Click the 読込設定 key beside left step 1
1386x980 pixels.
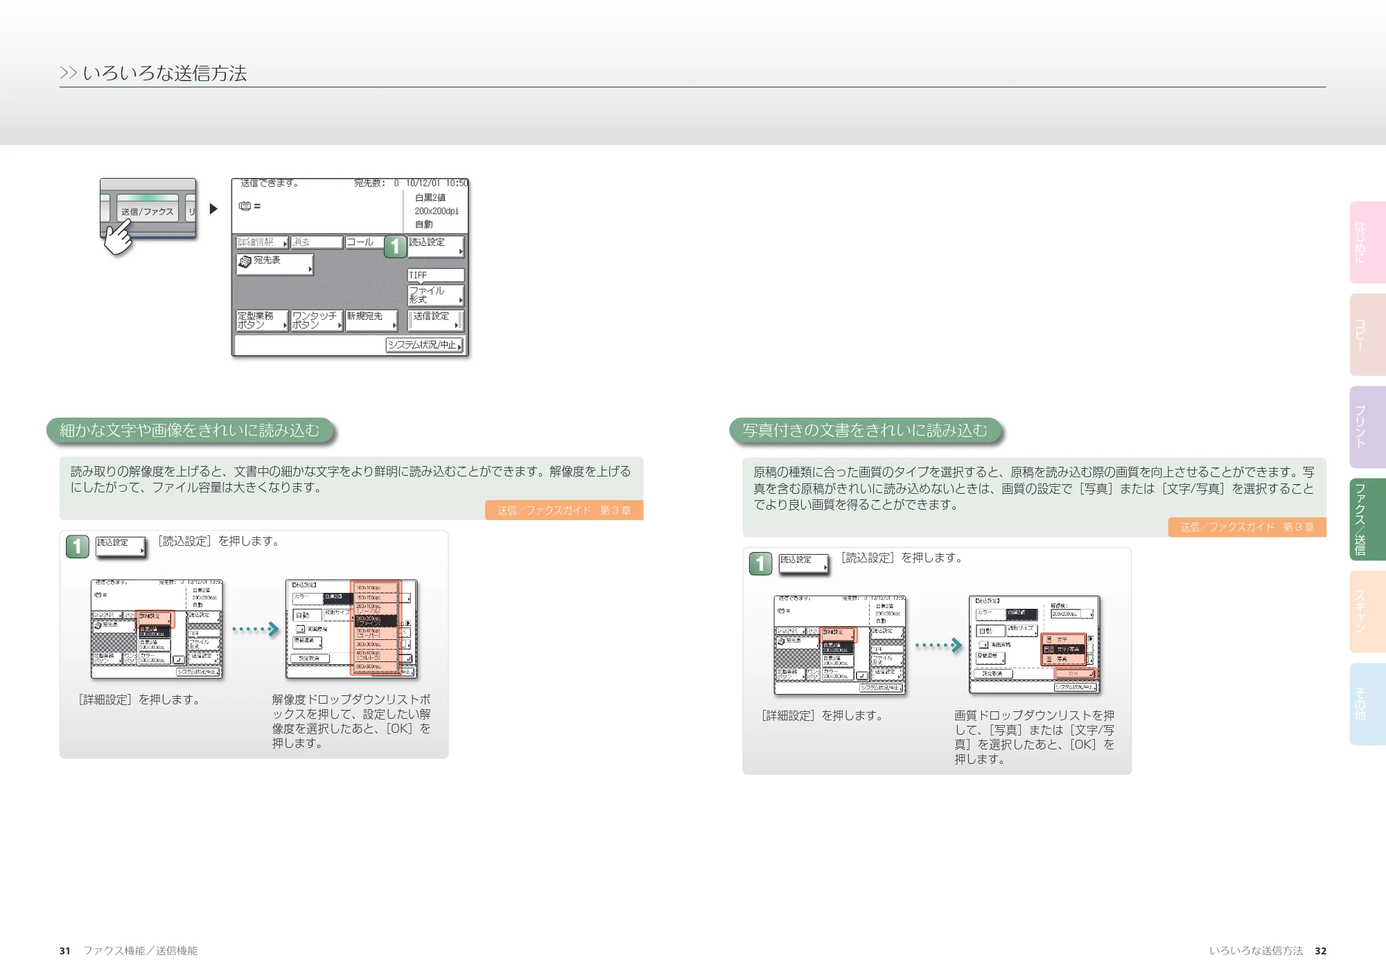(x=121, y=546)
